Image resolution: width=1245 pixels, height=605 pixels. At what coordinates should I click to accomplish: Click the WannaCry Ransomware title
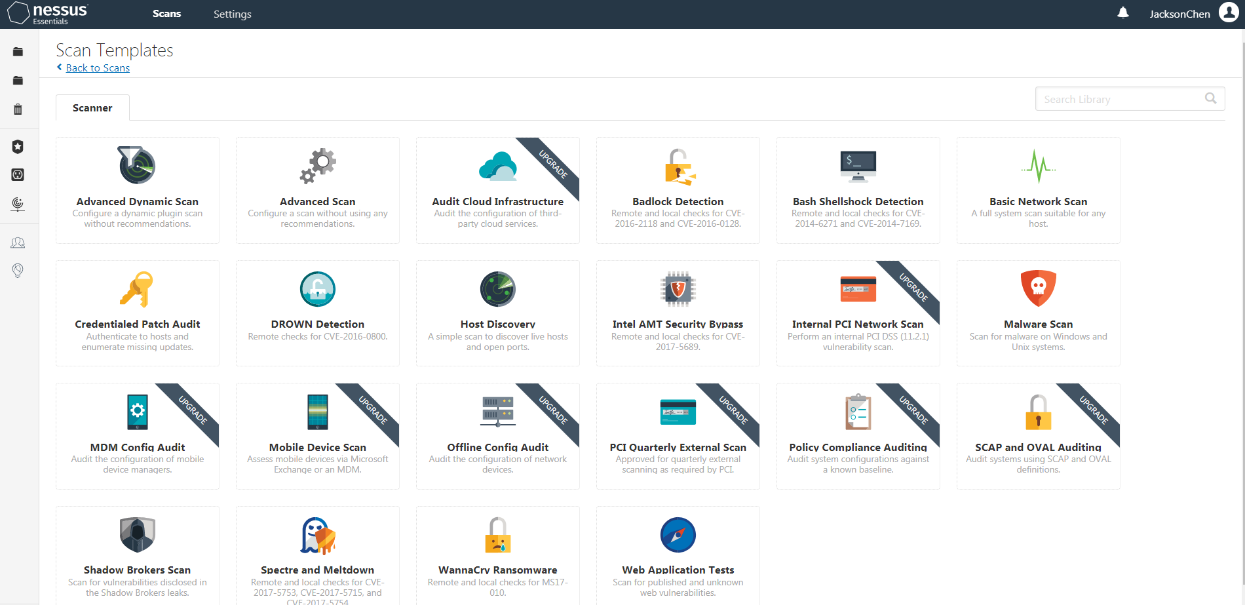[x=498, y=570]
